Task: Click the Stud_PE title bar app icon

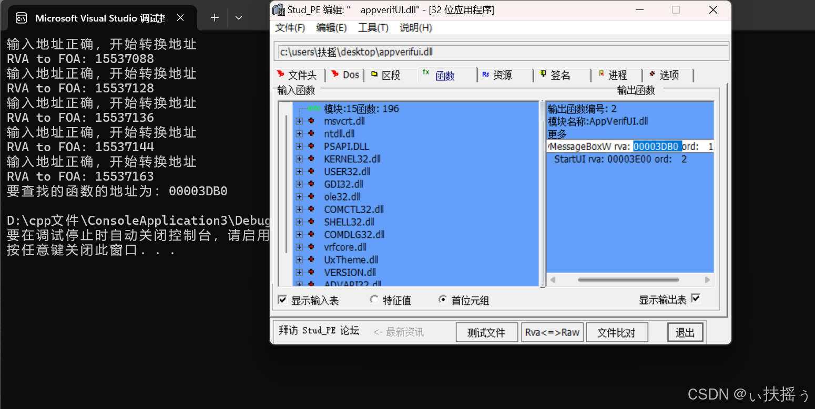Action: pos(279,10)
